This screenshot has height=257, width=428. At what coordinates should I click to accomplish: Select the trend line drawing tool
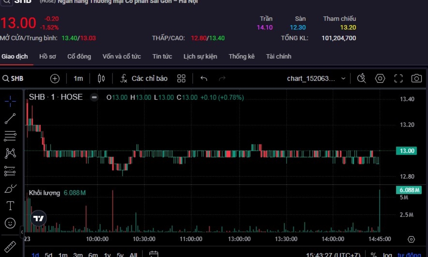[x=10, y=119]
